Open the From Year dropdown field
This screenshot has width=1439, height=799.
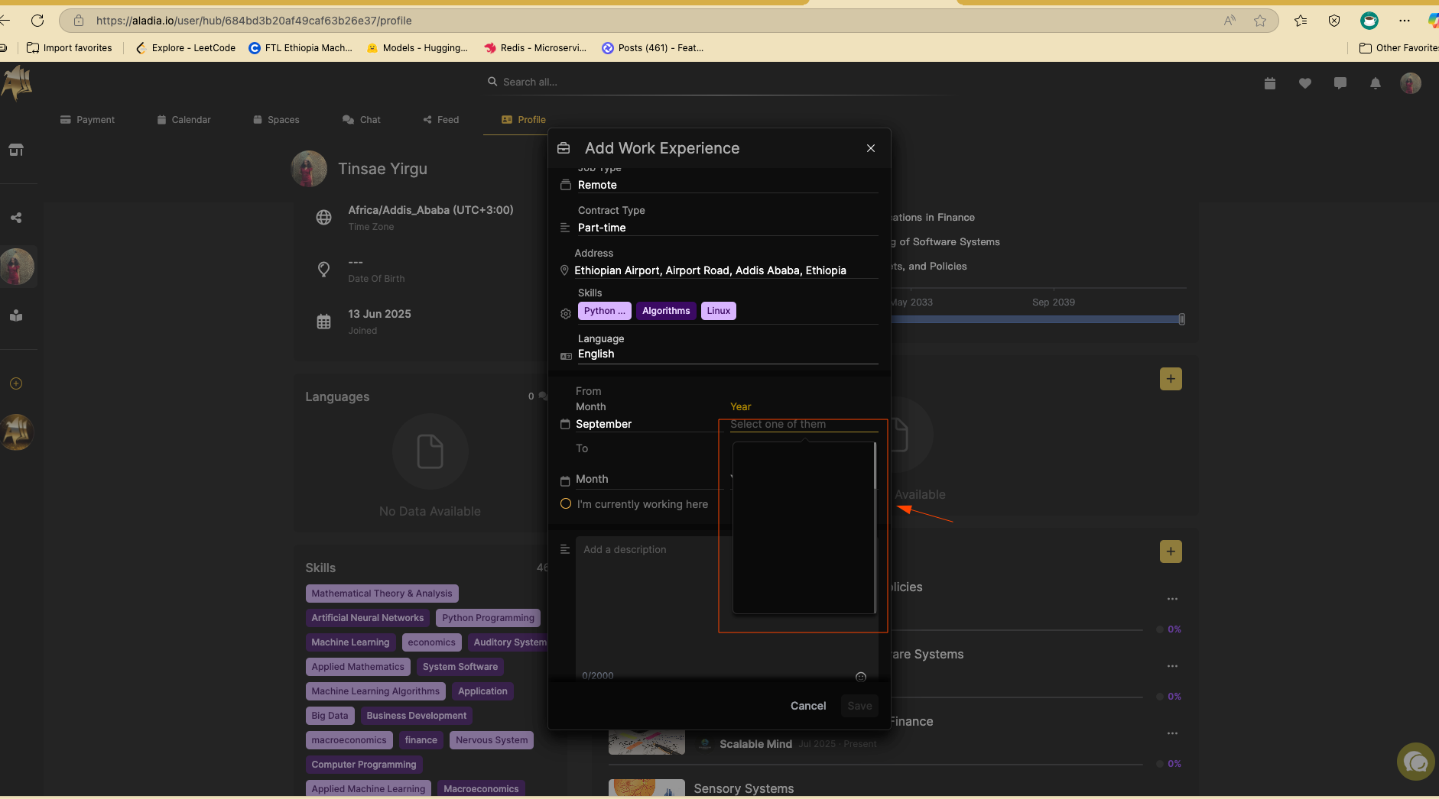pyautogui.click(x=804, y=424)
